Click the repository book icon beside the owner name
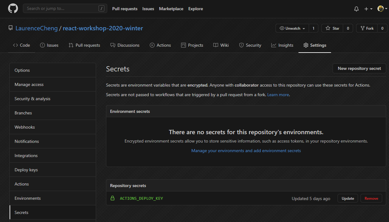389x222 pixels. click(x=11, y=28)
